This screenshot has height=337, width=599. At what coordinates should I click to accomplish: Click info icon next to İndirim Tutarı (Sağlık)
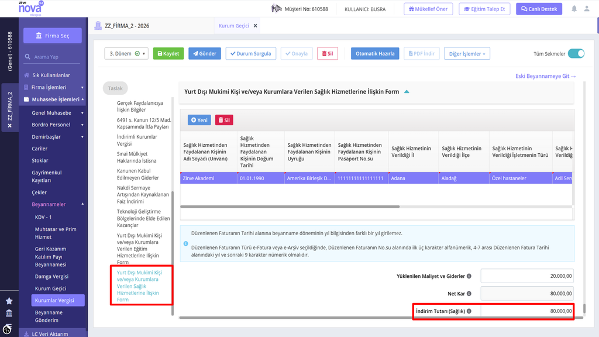coord(469,311)
